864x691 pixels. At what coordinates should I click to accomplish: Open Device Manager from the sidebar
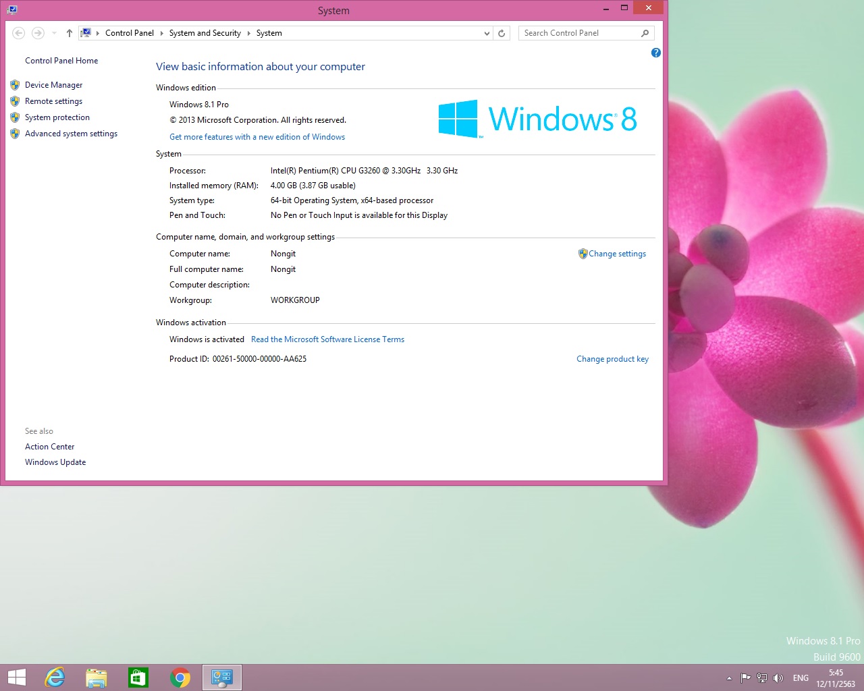53,85
